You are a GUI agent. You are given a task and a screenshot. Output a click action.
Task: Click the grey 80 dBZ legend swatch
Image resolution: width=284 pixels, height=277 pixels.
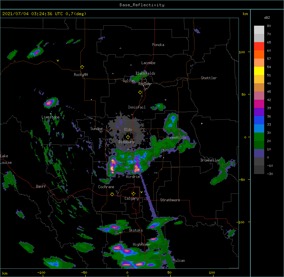point(259,30)
